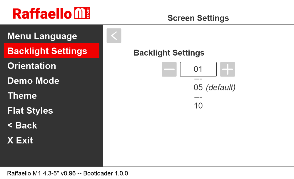Click X Exit to leave settings

pyautogui.click(x=20, y=140)
